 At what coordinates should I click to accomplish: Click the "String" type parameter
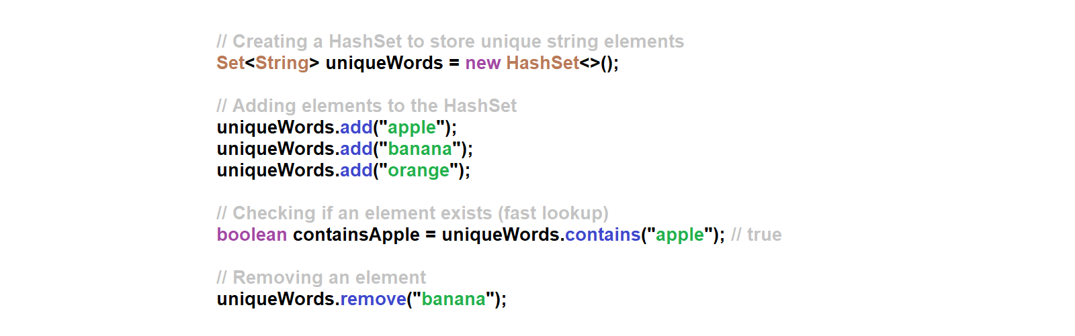[x=282, y=63]
